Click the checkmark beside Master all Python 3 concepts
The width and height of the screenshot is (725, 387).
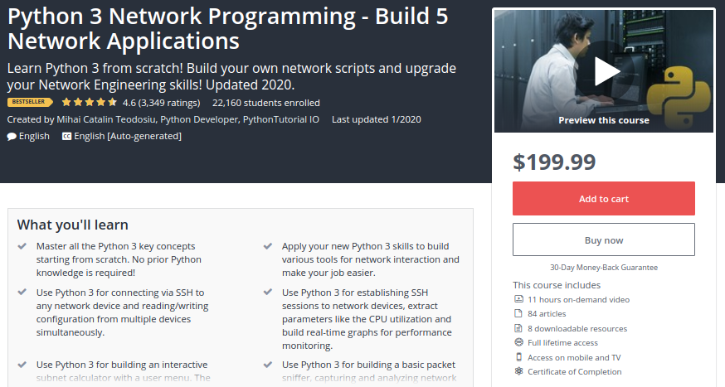point(22,246)
